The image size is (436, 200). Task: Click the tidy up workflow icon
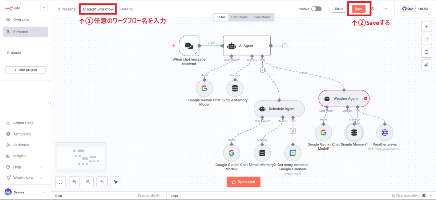tap(116, 181)
